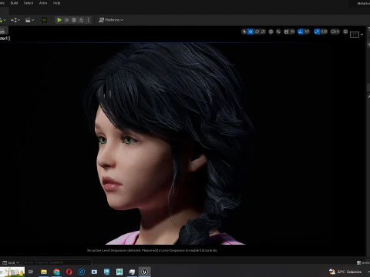
Task: Open Opera browser from taskbar
Action: tap(69, 272)
